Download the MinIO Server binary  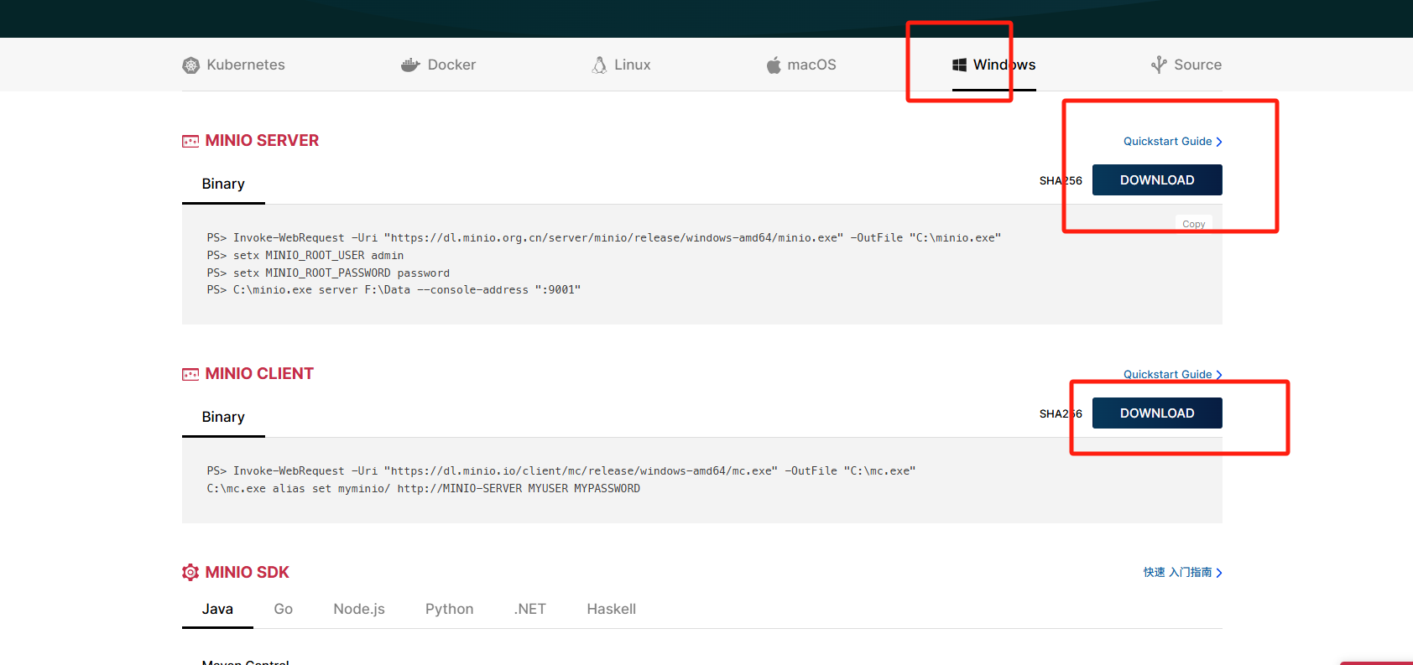pyautogui.click(x=1157, y=179)
